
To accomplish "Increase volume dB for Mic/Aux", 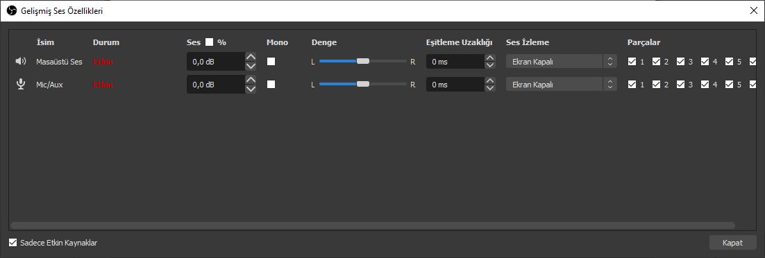I will click(x=251, y=80).
